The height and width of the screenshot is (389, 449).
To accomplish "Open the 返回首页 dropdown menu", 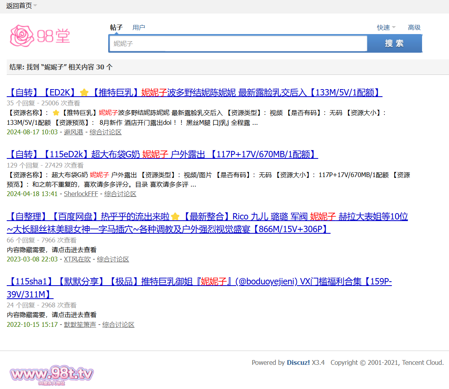I will pyautogui.click(x=19, y=6).
